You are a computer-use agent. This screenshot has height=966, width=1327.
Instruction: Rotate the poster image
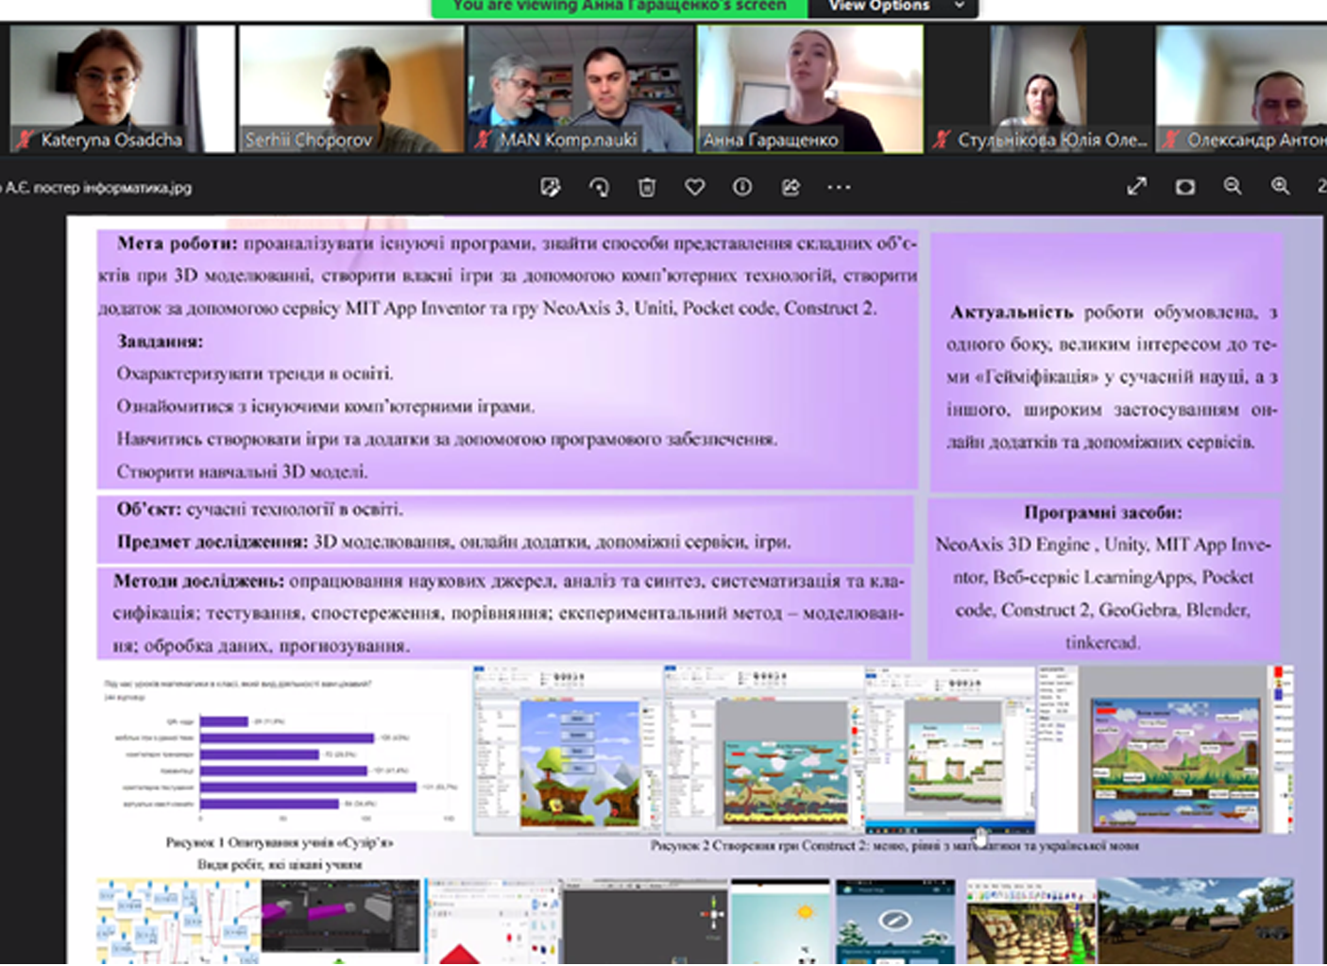pos(599,187)
